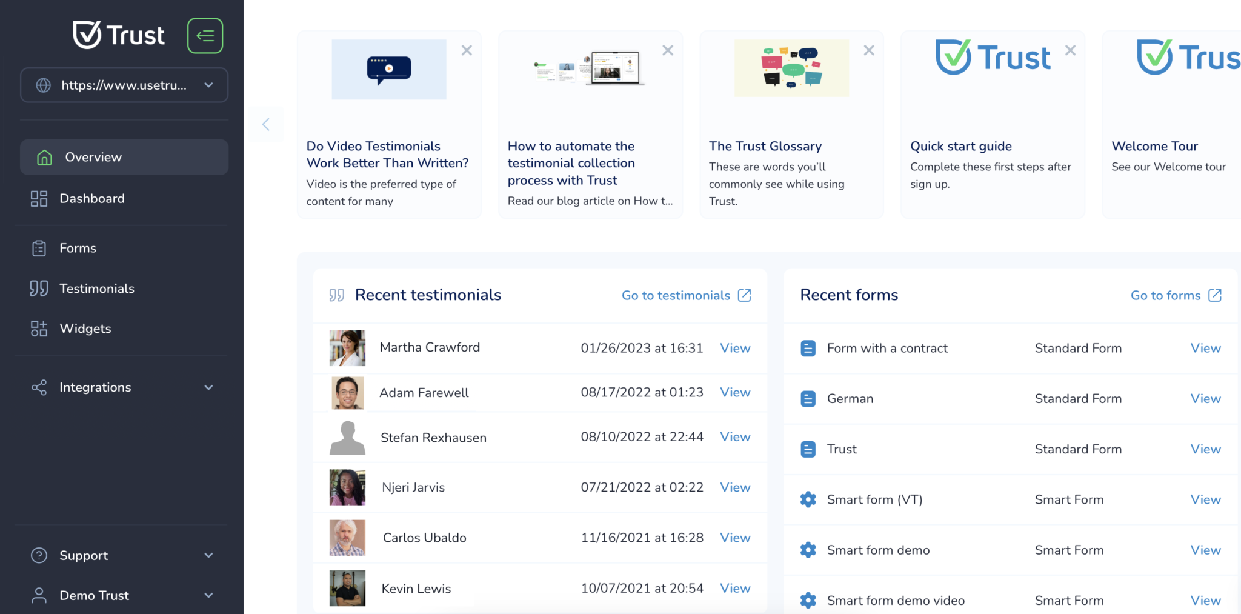
Task: View Njeri Jarvis's testimonial
Action: pyautogui.click(x=735, y=487)
